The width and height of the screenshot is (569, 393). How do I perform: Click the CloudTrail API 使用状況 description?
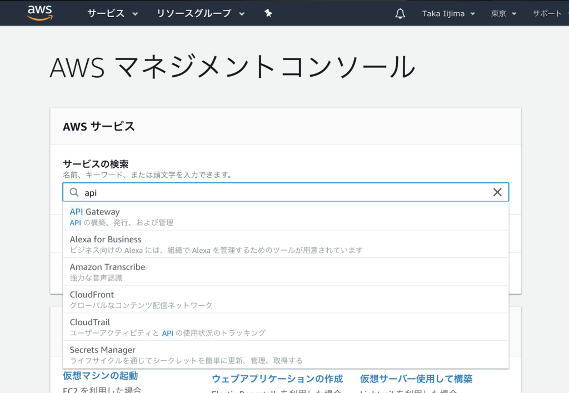click(x=168, y=333)
